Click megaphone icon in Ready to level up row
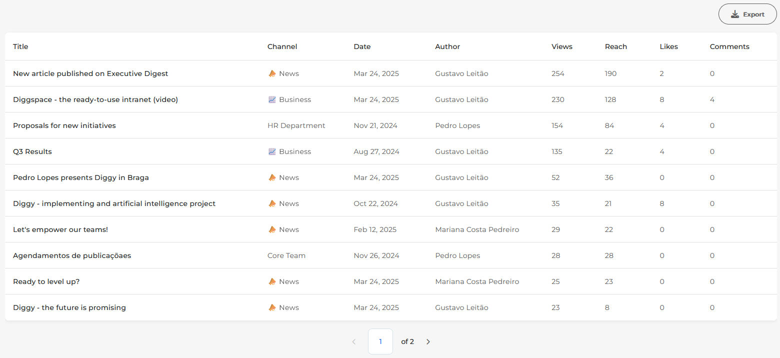The height and width of the screenshot is (358, 780). click(x=272, y=281)
